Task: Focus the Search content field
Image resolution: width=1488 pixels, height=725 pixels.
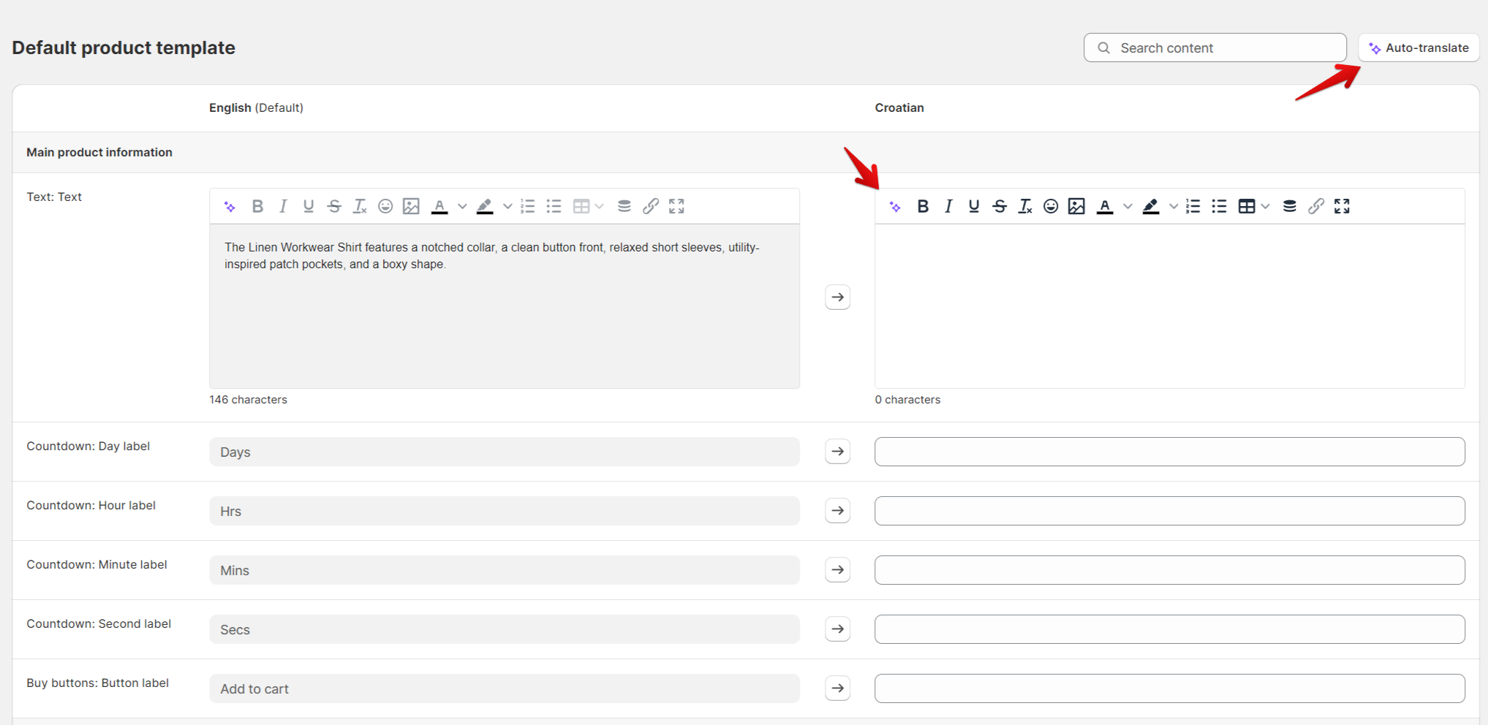Action: pos(1215,48)
